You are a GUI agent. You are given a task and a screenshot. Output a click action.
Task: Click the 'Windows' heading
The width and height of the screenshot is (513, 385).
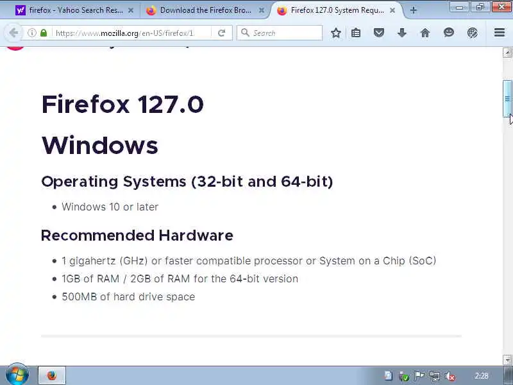click(x=100, y=145)
